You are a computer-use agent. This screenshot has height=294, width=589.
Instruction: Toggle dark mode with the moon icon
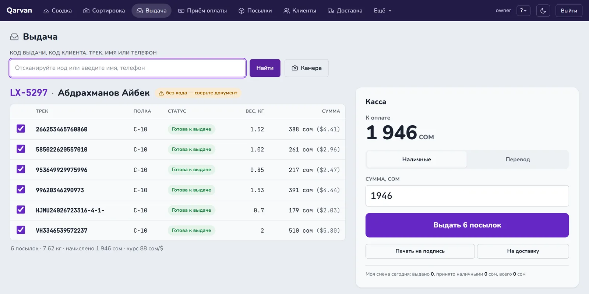tap(543, 11)
